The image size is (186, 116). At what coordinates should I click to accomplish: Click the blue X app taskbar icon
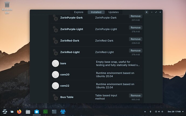[63, 112]
